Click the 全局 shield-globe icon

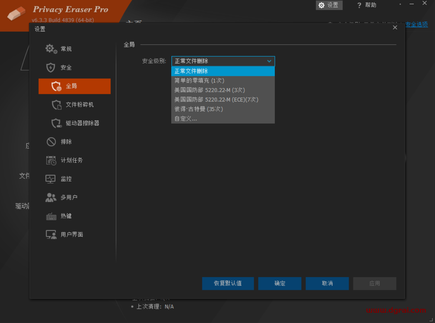[56, 86]
